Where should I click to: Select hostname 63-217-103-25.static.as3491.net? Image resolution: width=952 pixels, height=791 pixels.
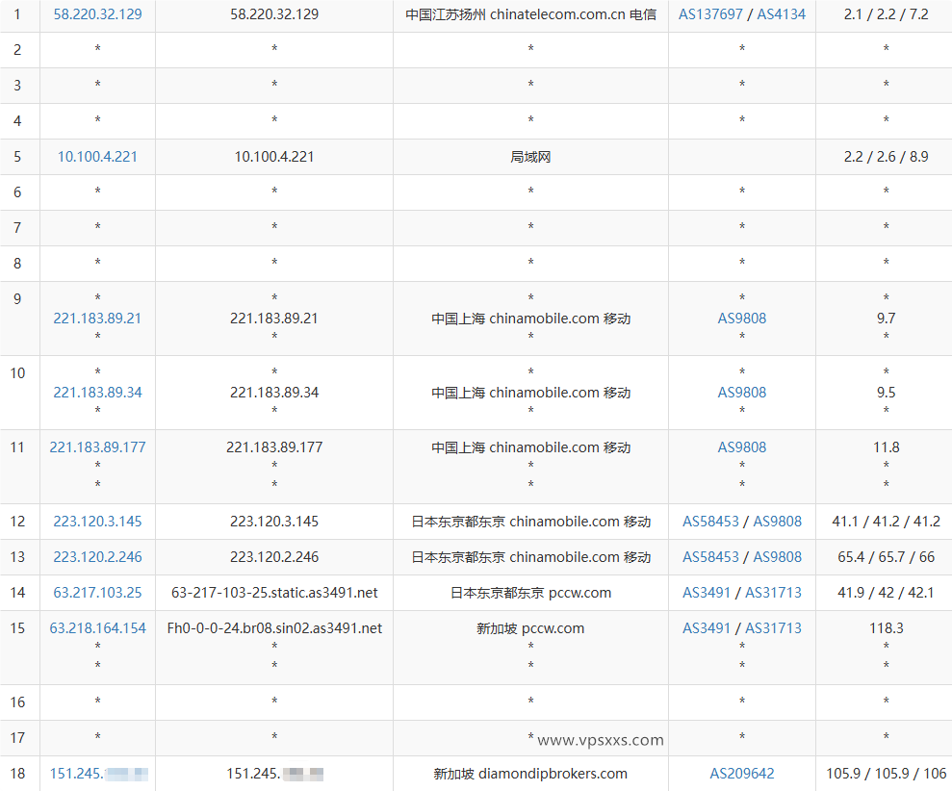click(x=274, y=593)
